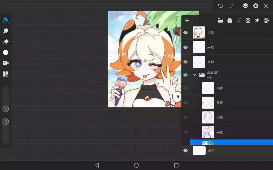Hide the 背景 background layer

[186, 150]
